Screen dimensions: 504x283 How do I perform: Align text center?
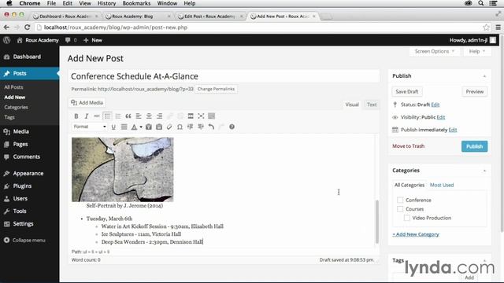tap(149, 116)
